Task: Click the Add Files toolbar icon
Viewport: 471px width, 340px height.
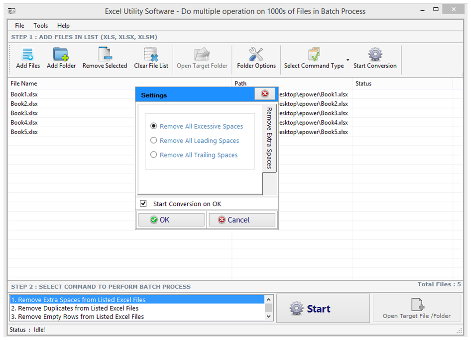Action: [28, 54]
